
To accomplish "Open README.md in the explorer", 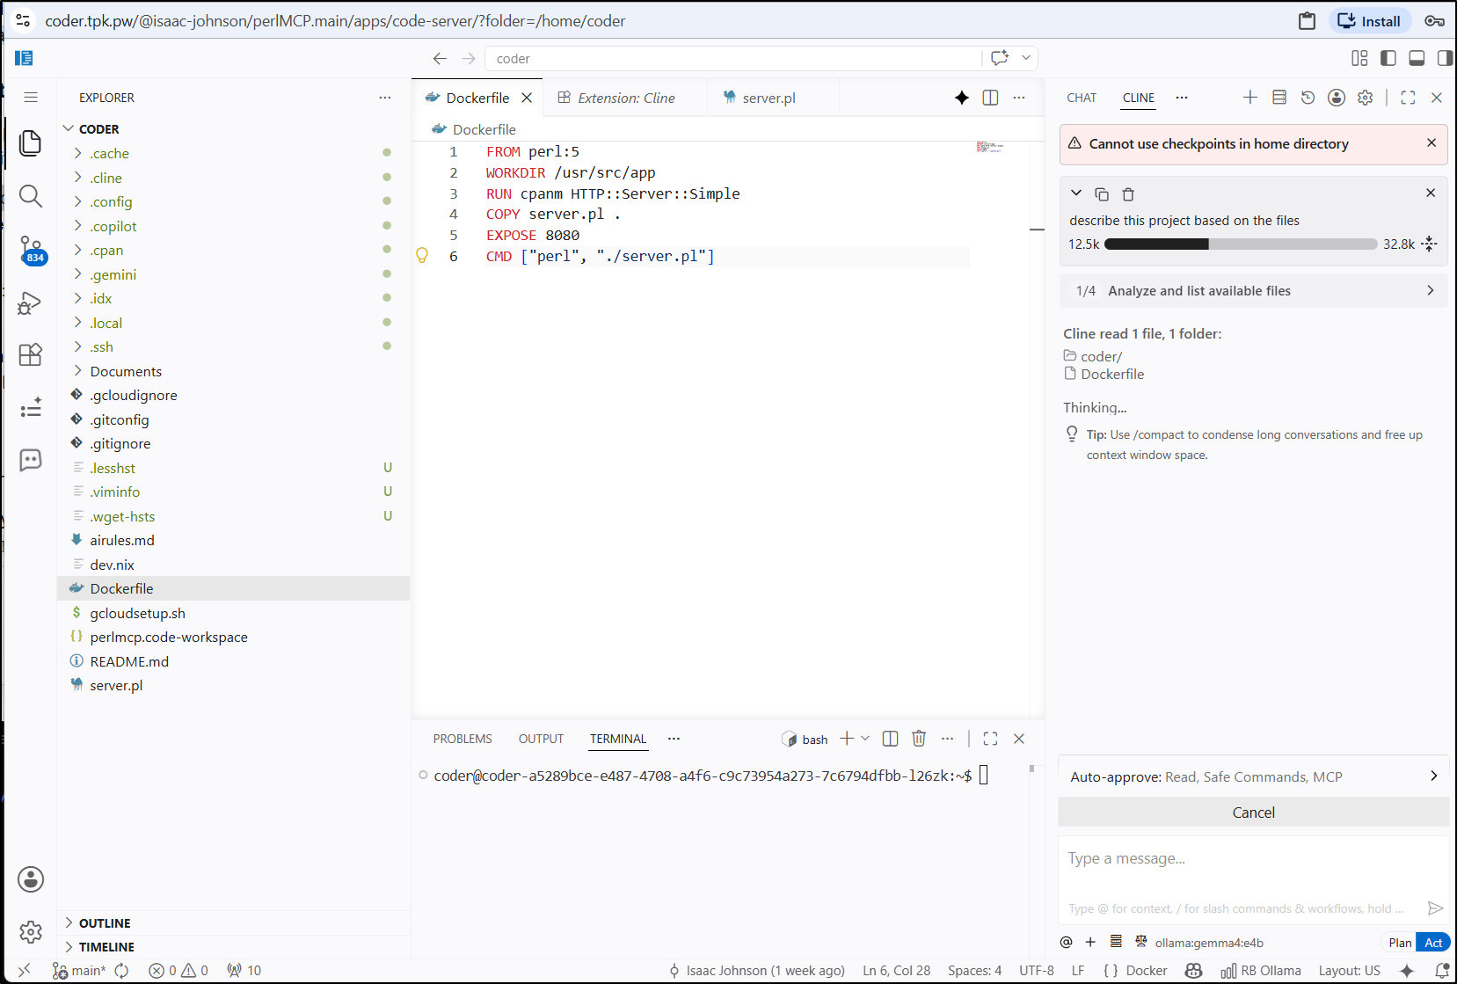I will [x=233, y=661].
